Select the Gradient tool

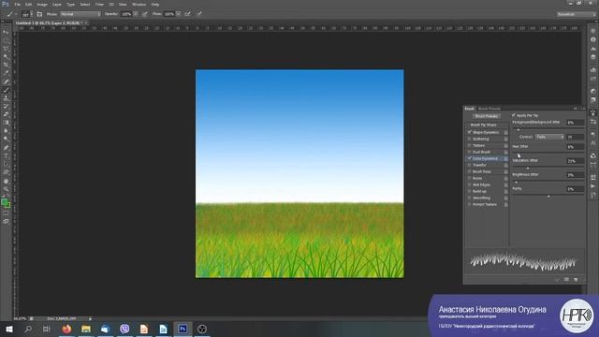pyautogui.click(x=6, y=123)
